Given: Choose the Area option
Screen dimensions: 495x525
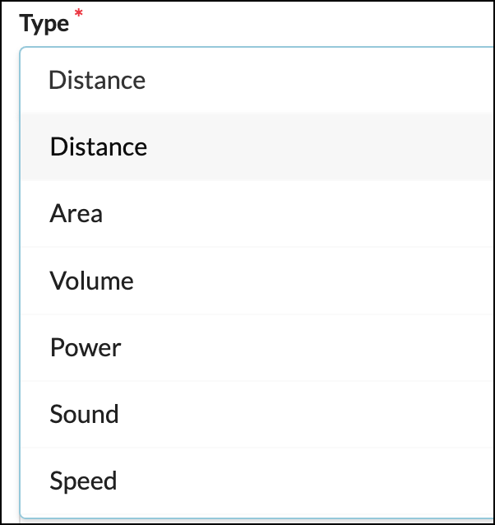Looking at the screenshot, I should coord(76,214).
